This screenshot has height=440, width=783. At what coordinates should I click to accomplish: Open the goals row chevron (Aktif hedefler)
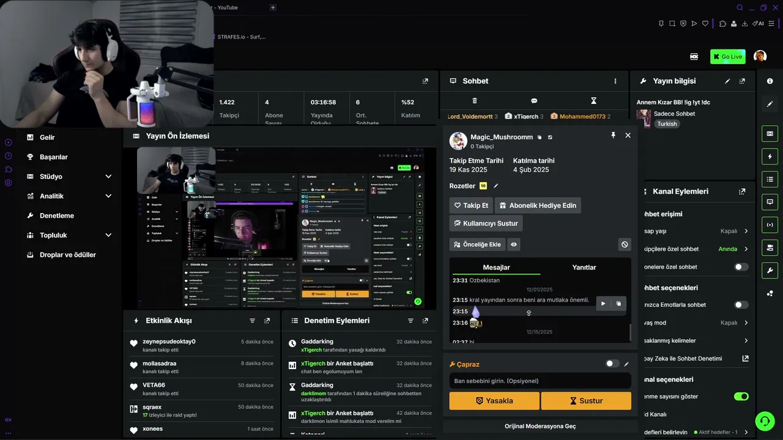click(x=746, y=432)
